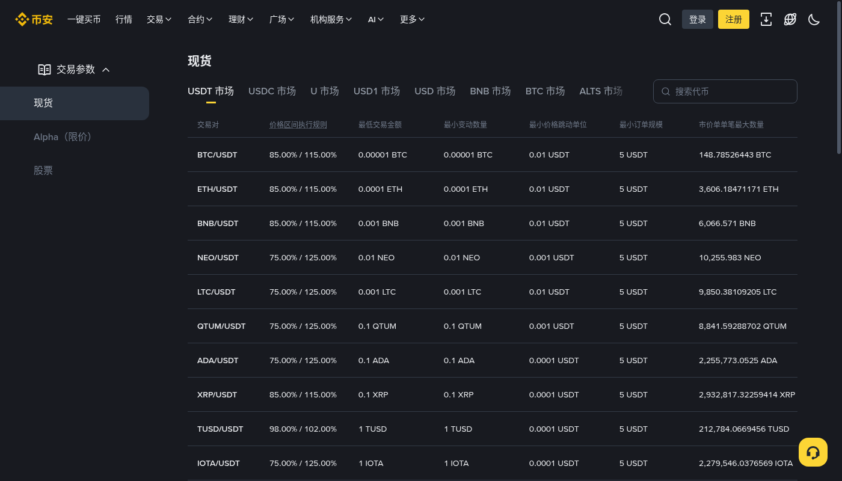Click the 价格区间执行规则 column header link

(x=298, y=125)
